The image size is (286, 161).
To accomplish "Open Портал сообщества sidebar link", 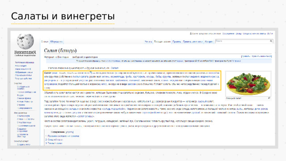I will (26, 92).
